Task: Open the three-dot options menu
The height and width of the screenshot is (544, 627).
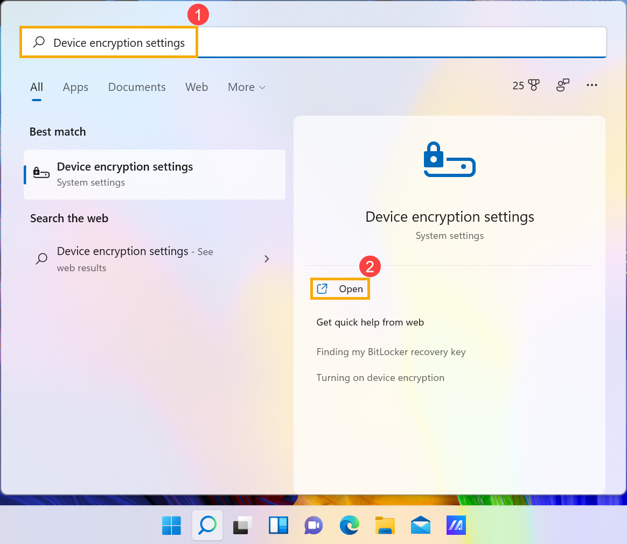Action: (592, 85)
